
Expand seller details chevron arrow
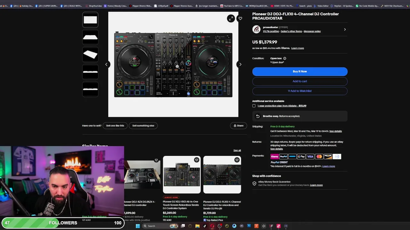pos(345,29)
